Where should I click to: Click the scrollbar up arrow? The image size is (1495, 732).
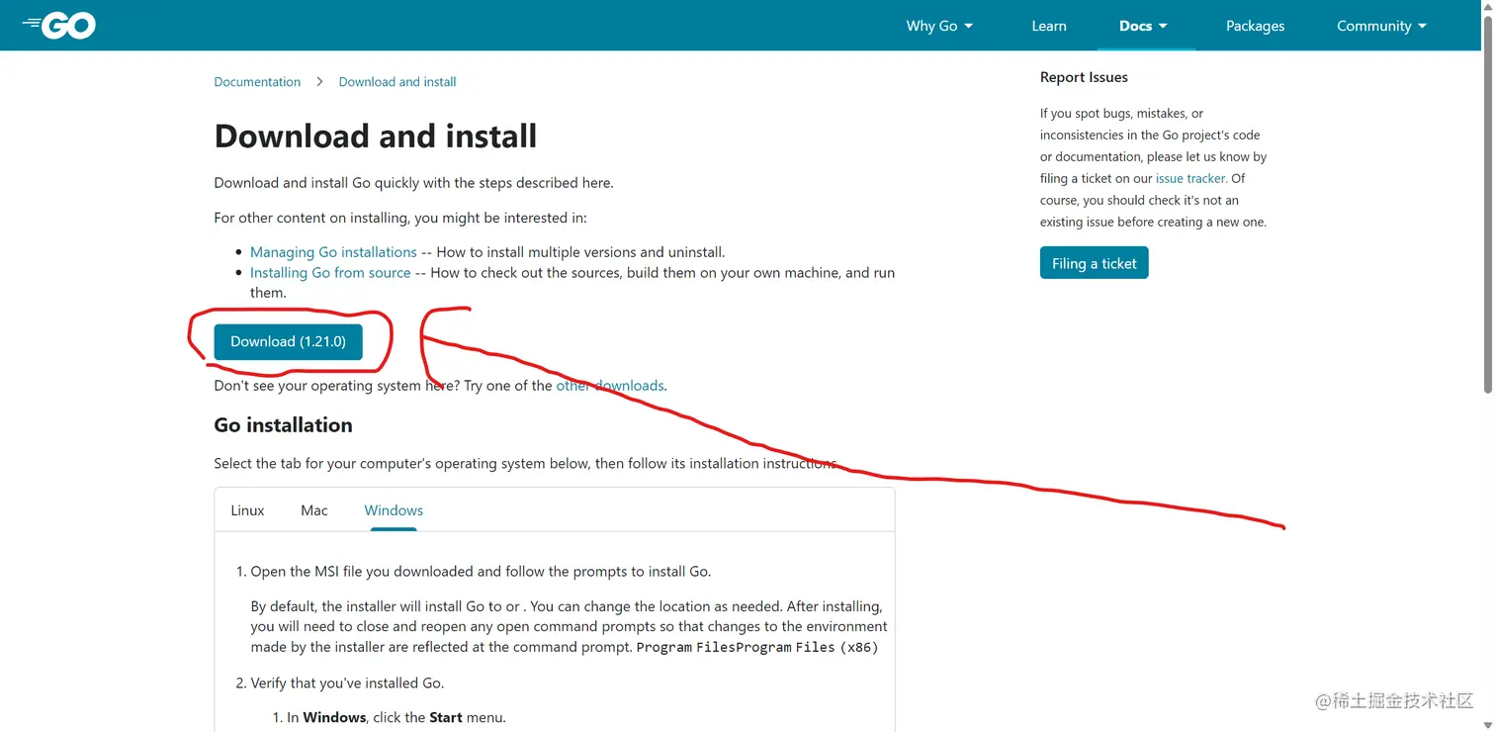[1487, 7]
